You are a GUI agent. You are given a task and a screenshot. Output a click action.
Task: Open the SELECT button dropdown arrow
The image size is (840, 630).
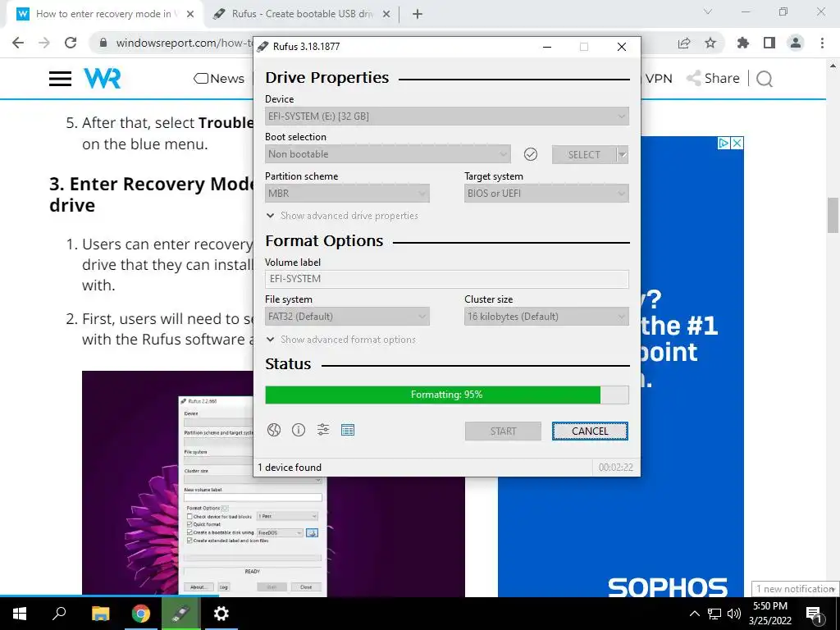(x=623, y=155)
